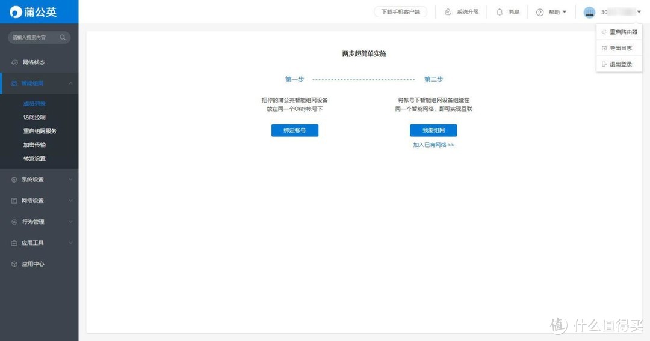Screen dimensions: 650x341
Task: Expand the 帮助 dropdown arrow
Action: (x=565, y=12)
